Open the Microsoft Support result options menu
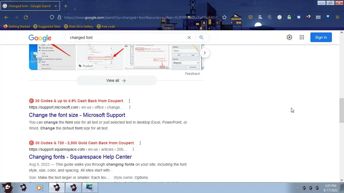 tap(130, 107)
